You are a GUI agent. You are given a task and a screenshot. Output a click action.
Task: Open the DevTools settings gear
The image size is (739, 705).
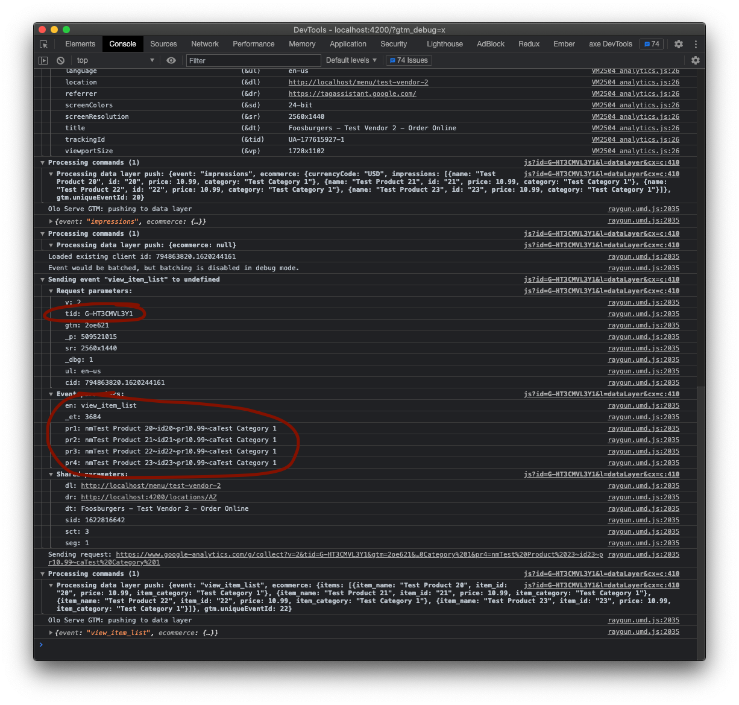[x=678, y=44]
